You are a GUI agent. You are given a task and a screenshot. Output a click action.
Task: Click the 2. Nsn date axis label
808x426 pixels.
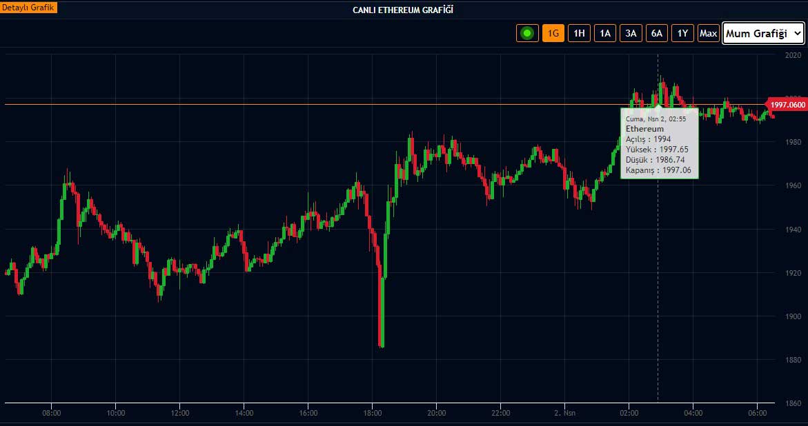click(565, 413)
